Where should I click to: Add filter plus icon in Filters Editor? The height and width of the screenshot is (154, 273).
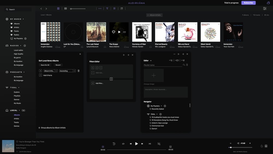93,83
